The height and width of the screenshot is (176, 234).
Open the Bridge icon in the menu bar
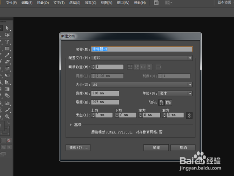point(156,3)
